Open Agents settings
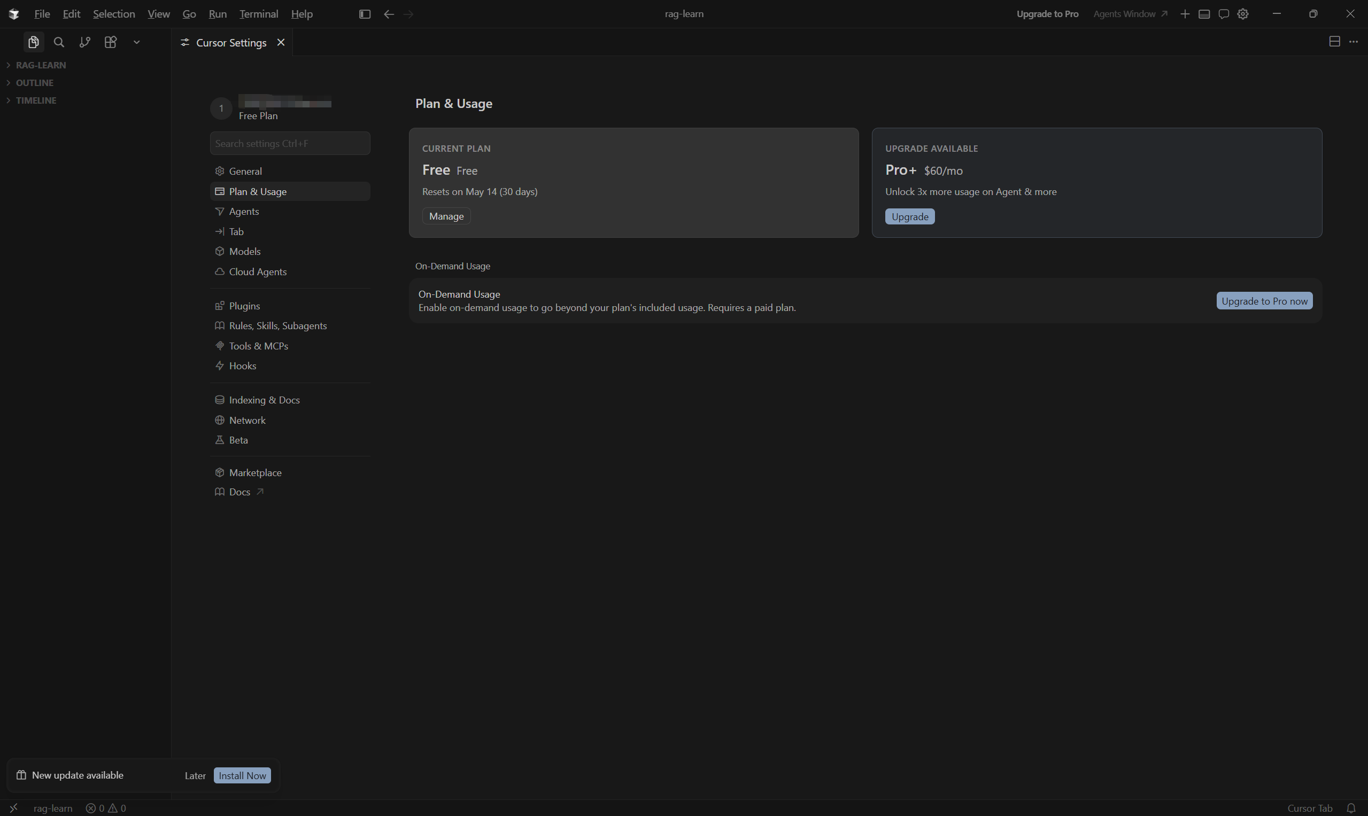The width and height of the screenshot is (1368, 816). click(290, 212)
